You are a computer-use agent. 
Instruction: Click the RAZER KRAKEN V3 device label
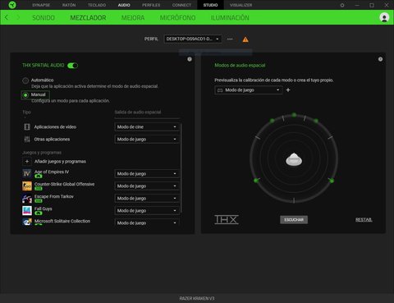click(x=197, y=298)
